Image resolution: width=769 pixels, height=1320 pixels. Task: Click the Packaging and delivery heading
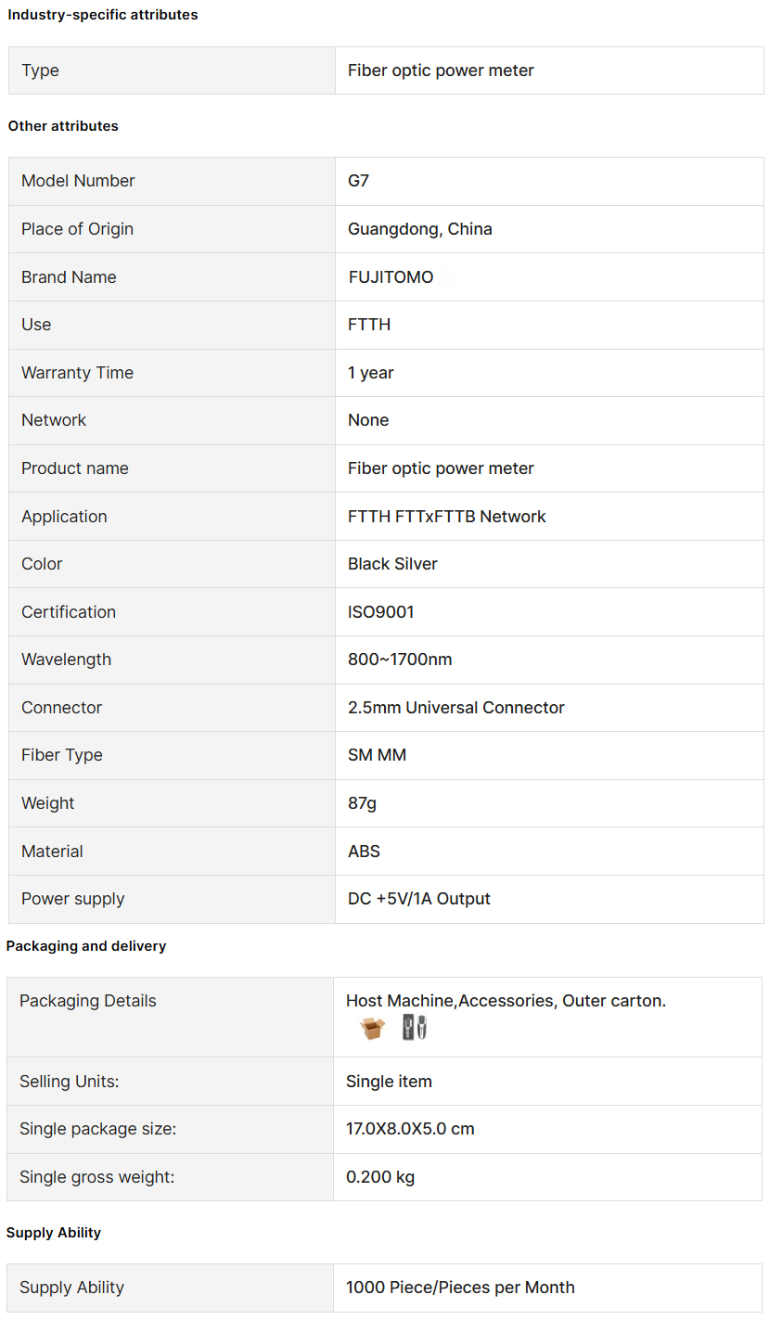[x=86, y=946]
